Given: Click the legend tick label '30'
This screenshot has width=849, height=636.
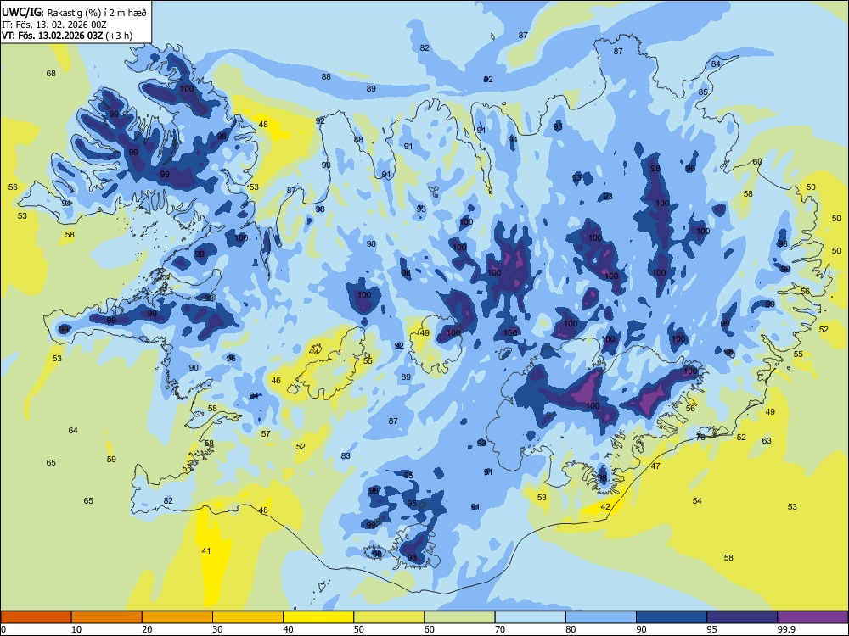Looking at the screenshot, I should pos(217,629).
